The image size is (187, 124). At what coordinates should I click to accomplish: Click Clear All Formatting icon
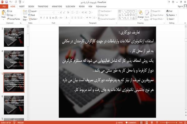68,12
